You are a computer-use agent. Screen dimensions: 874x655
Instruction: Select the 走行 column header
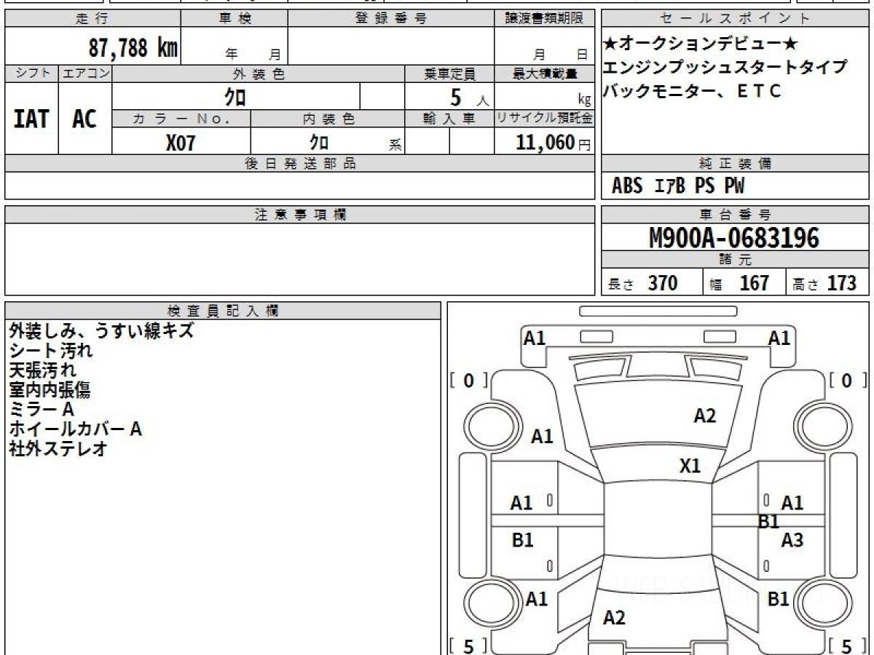[92, 19]
